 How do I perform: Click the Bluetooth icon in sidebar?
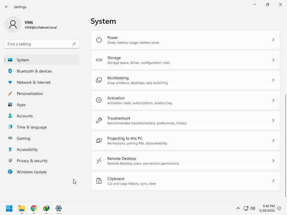tap(10, 71)
